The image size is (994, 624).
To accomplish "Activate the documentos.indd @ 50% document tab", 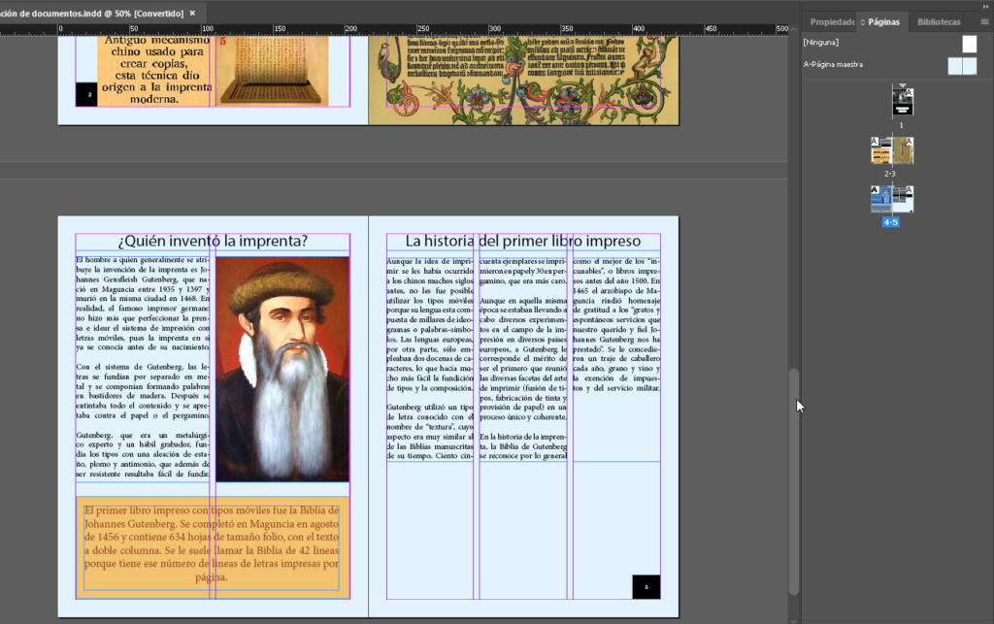I will point(92,13).
